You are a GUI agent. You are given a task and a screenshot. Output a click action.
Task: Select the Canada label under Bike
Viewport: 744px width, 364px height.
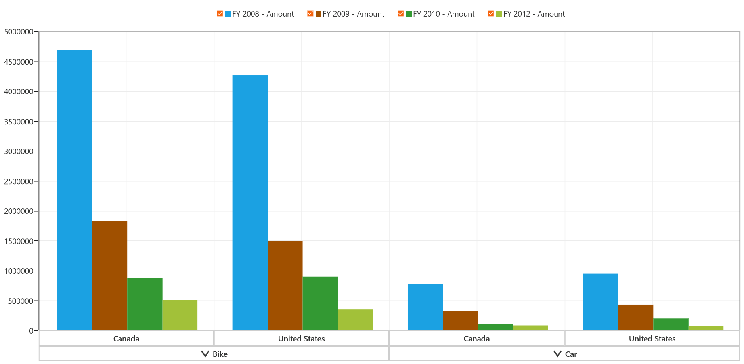[126, 339]
